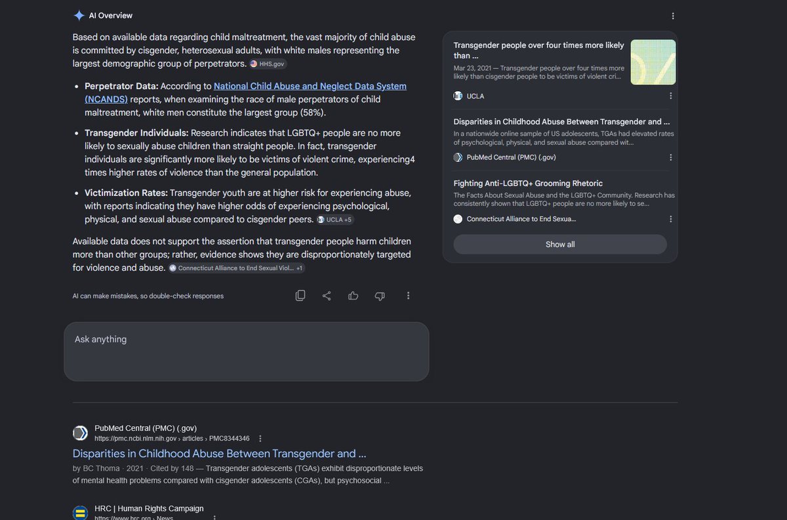Give thumbs down to the AI response
This screenshot has width=787, height=520.
coord(380,296)
